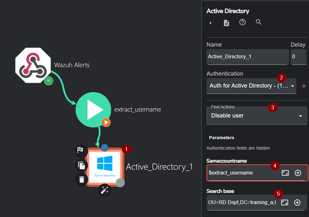Expand Search base field editor window
Viewport: 309px width, 217px height.
pos(285,203)
